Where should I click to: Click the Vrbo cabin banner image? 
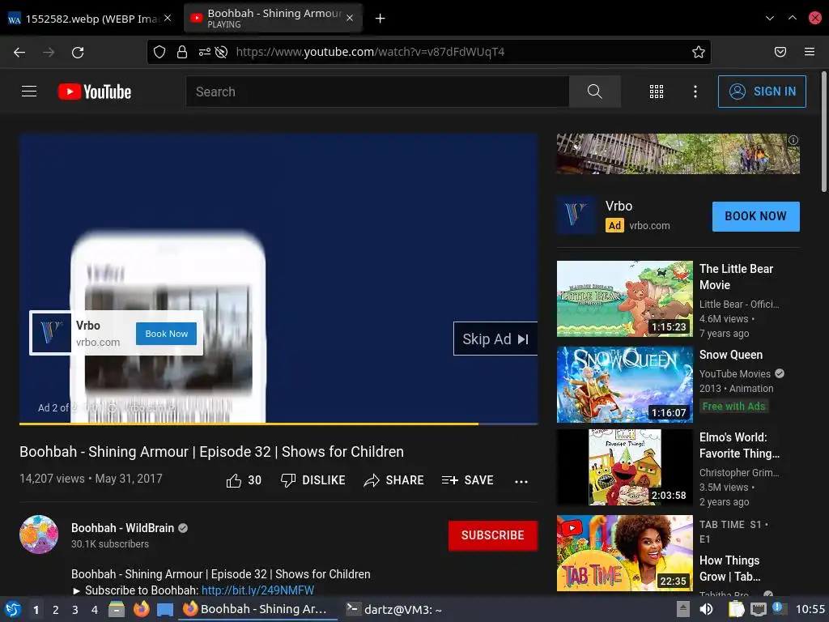[678, 153]
